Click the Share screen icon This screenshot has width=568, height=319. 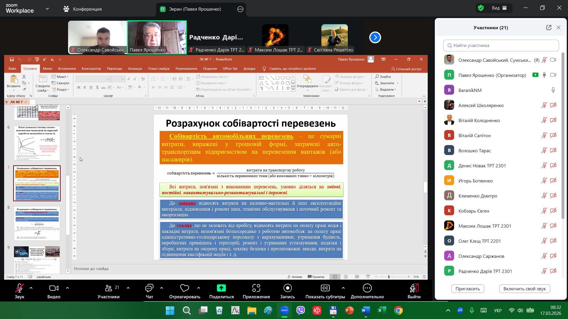pos(221,288)
